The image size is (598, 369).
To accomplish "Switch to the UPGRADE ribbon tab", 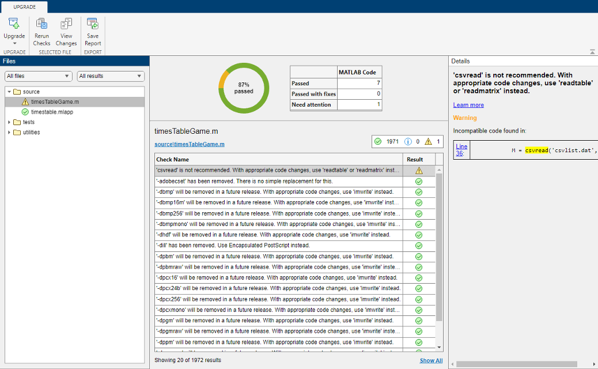I will point(24,7).
